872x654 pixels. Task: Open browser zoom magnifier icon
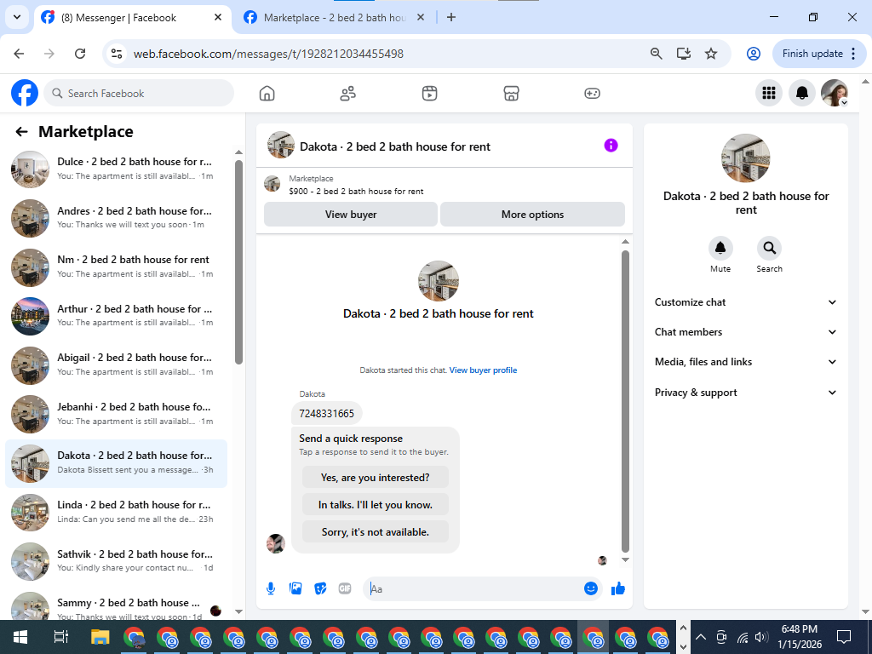click(657, 54)
